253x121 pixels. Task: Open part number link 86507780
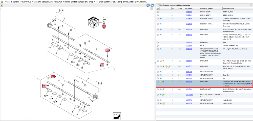tap(189, 29)
